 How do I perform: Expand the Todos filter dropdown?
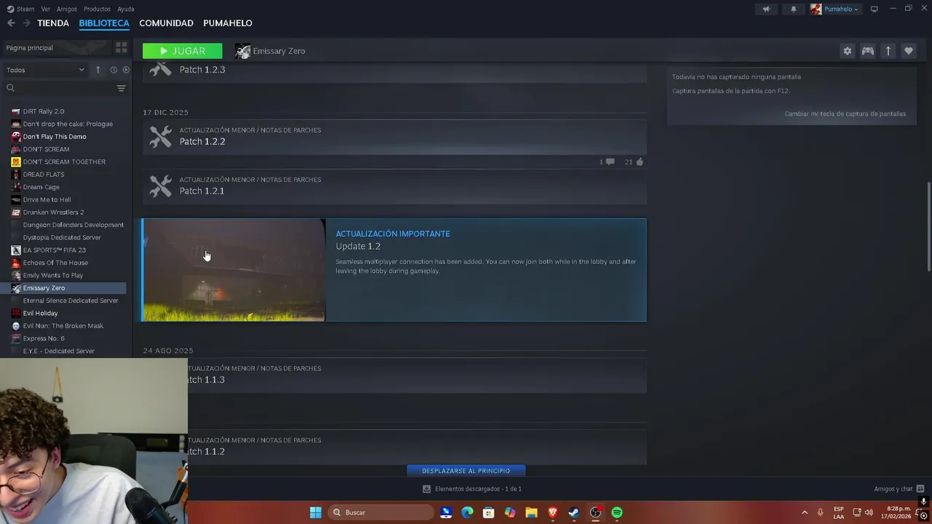[45, 70]
